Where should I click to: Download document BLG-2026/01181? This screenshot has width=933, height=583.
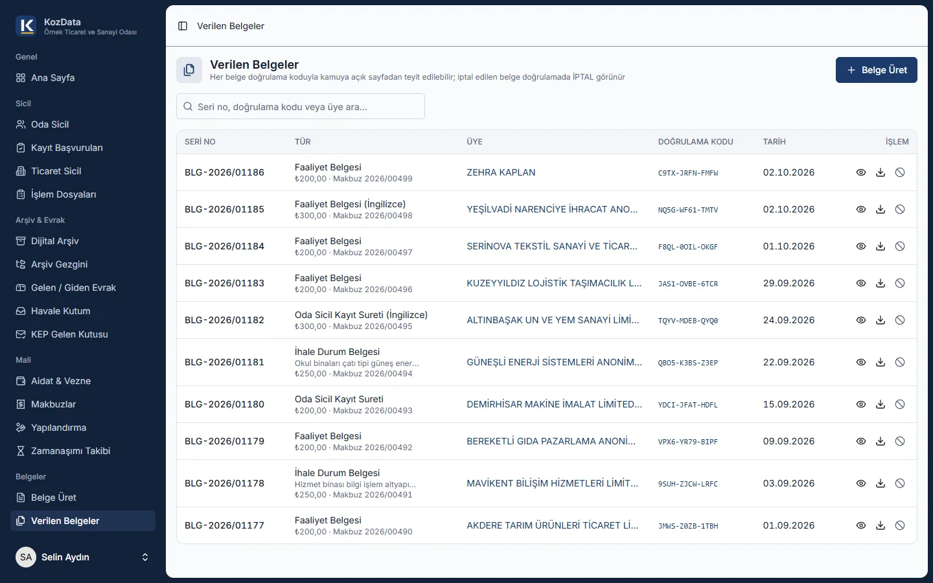click(881, 362)
